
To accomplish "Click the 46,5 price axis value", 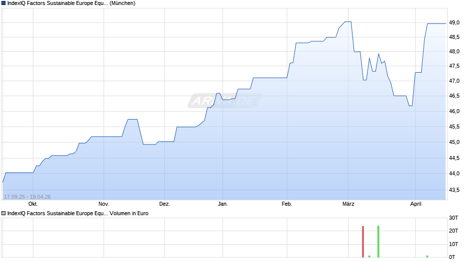I will coord(454,96).
